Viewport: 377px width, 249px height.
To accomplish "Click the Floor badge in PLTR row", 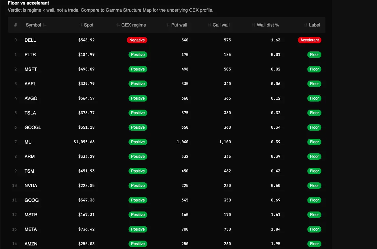I will click(314, 55).
